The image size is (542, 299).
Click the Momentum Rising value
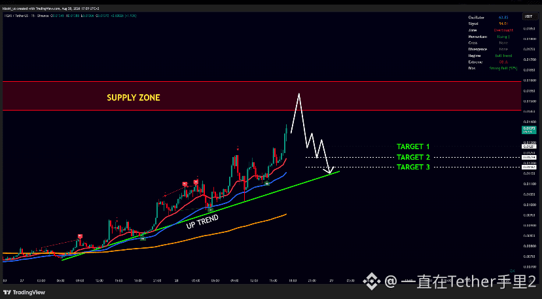[x=503, y=37]
